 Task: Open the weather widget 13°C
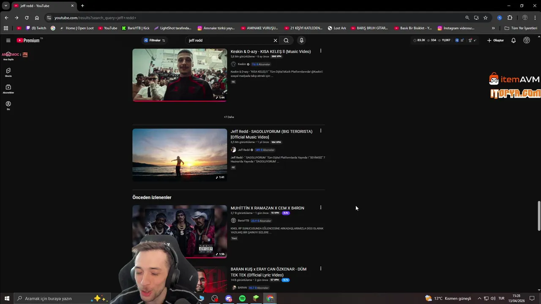[x=448, y=299]
